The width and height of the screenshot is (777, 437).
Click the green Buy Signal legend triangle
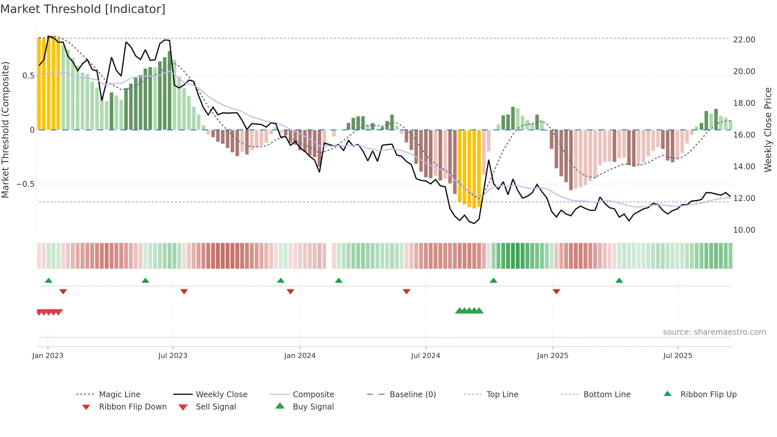point(280,406)
